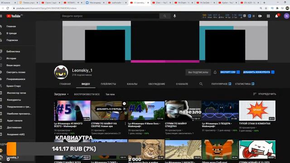
Task: Open the #4 Мини босс video thumbnail
Action: pyautogui.click(x=146, y=110)
